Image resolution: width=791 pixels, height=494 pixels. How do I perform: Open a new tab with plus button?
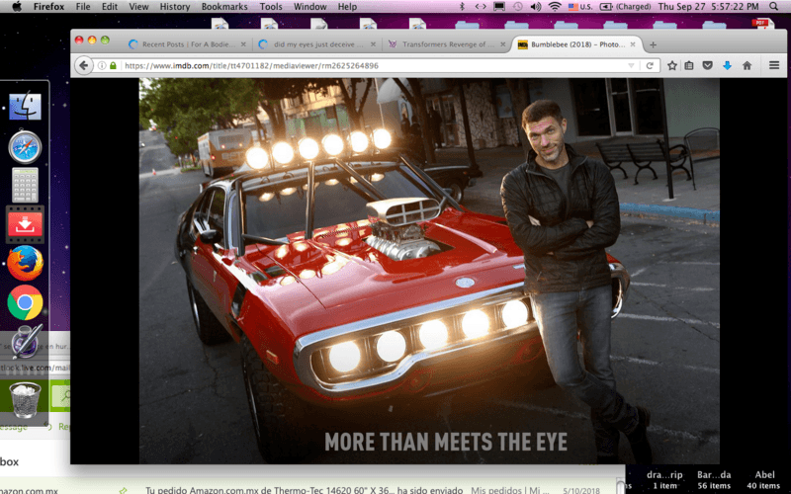pos(653,44)
